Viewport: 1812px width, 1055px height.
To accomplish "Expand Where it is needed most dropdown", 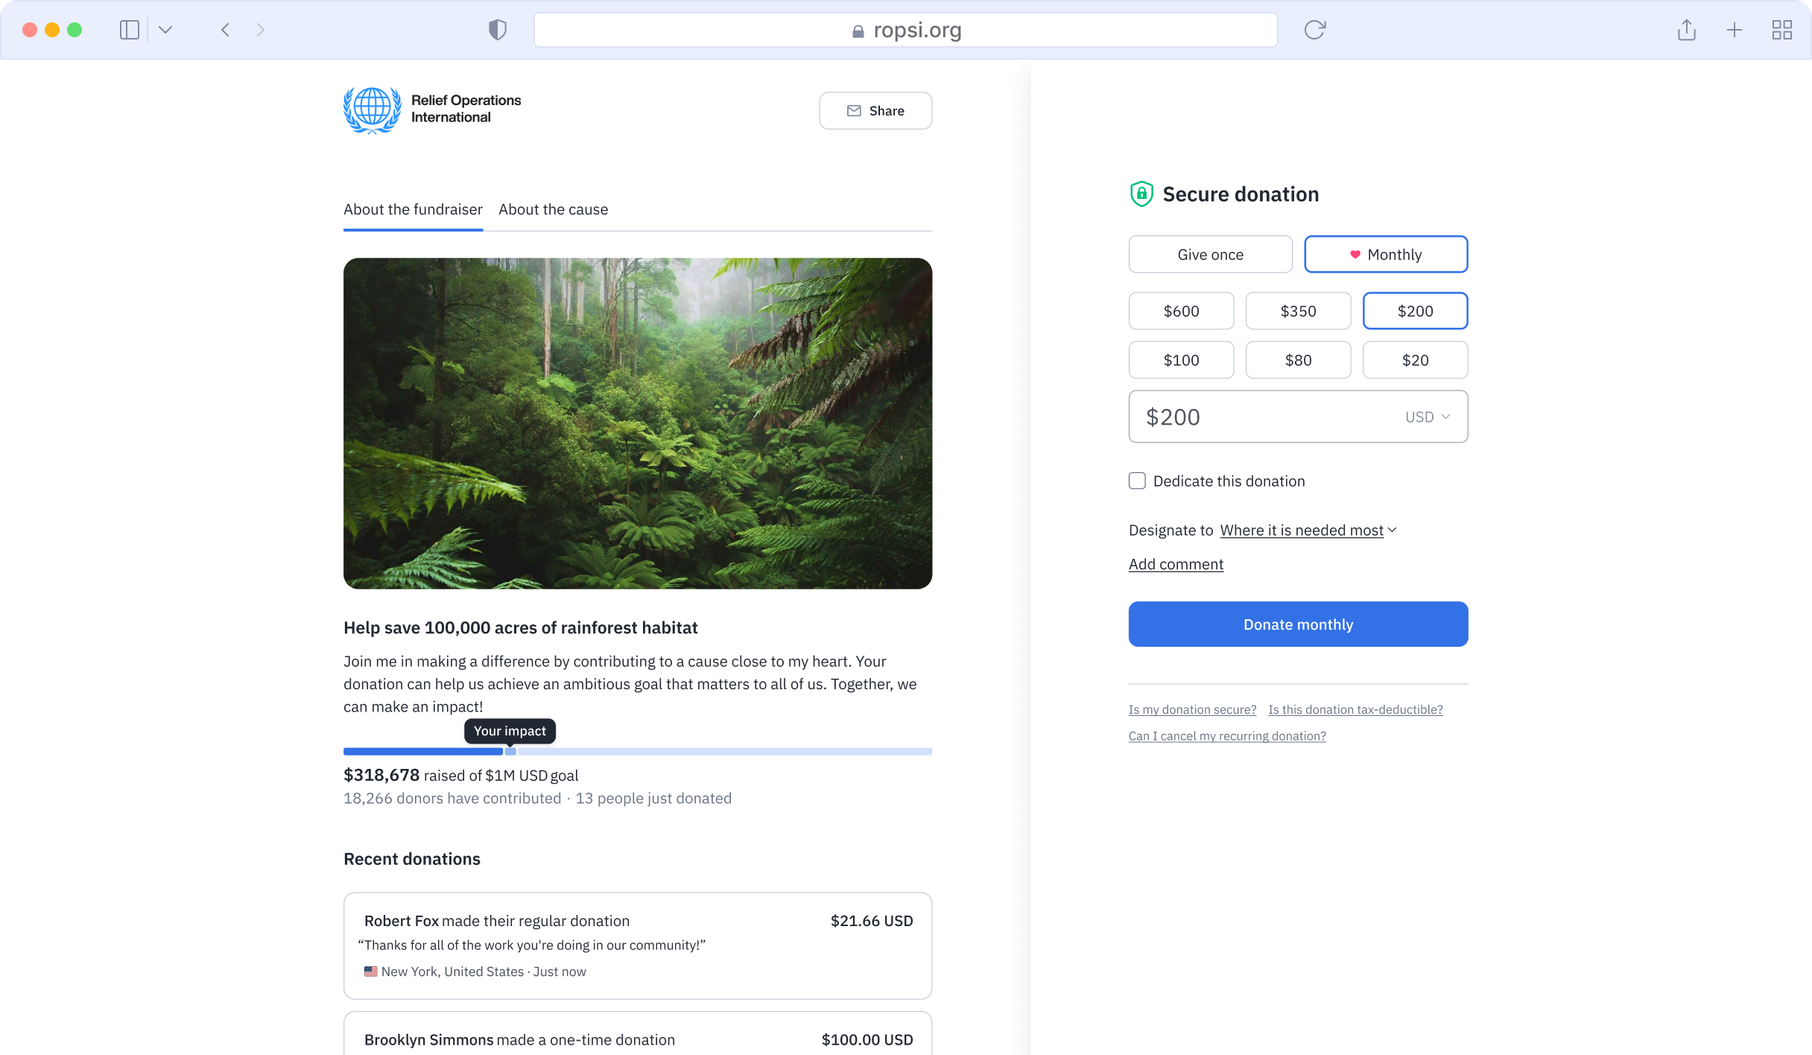I will (1308, 530).
